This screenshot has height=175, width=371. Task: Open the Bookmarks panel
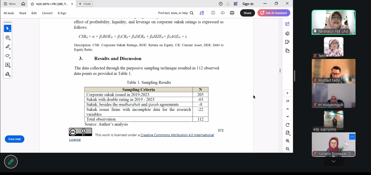coord(287,42)
